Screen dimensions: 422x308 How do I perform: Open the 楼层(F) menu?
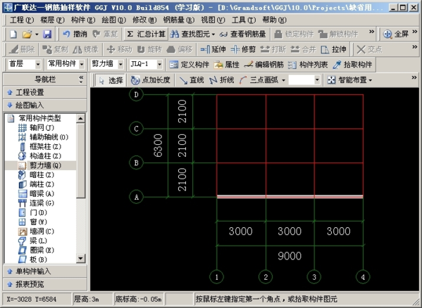click(x=52, y=20)
